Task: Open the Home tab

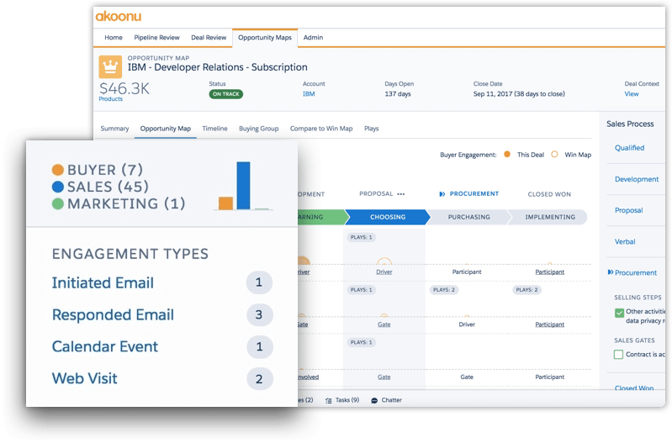Action: [114, 38]
